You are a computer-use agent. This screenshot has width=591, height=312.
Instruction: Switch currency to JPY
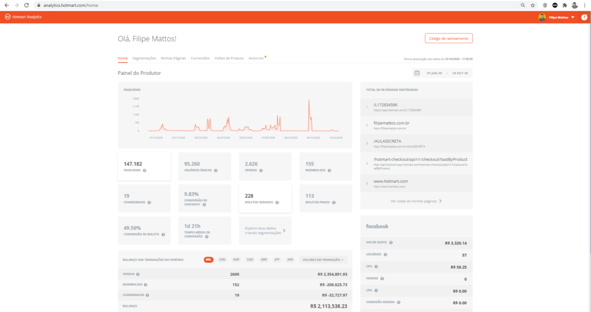pyautogui.click(x=277, y=260)
